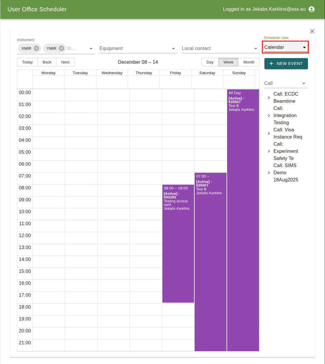Click the Today button

pyautogui.click(x=27, y=62)
